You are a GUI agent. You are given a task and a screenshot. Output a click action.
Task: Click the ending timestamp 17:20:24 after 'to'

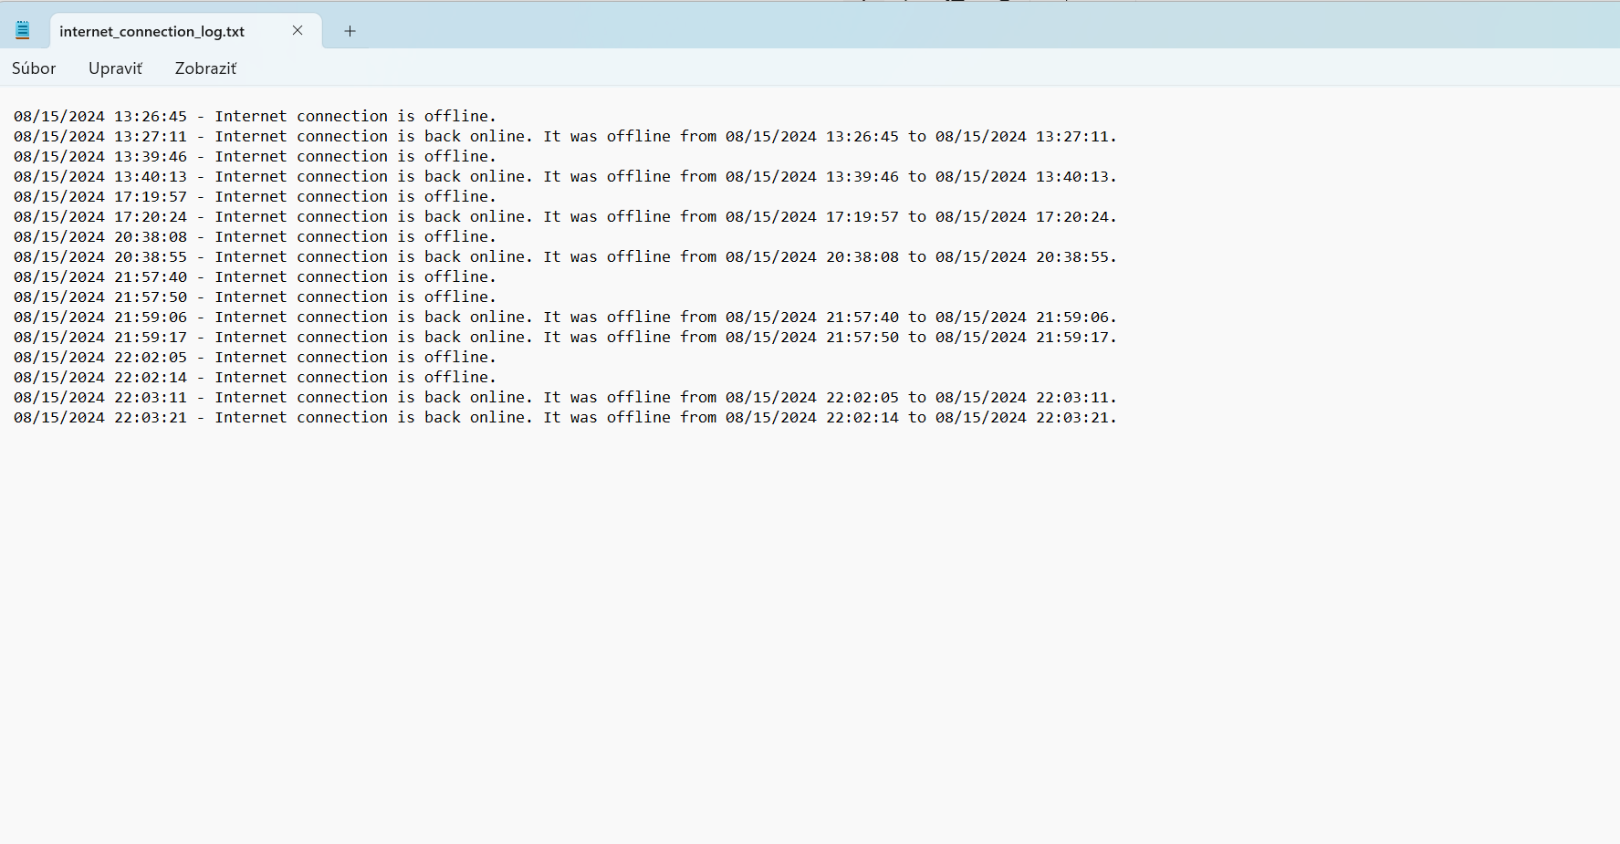(x=1071, y=217)
